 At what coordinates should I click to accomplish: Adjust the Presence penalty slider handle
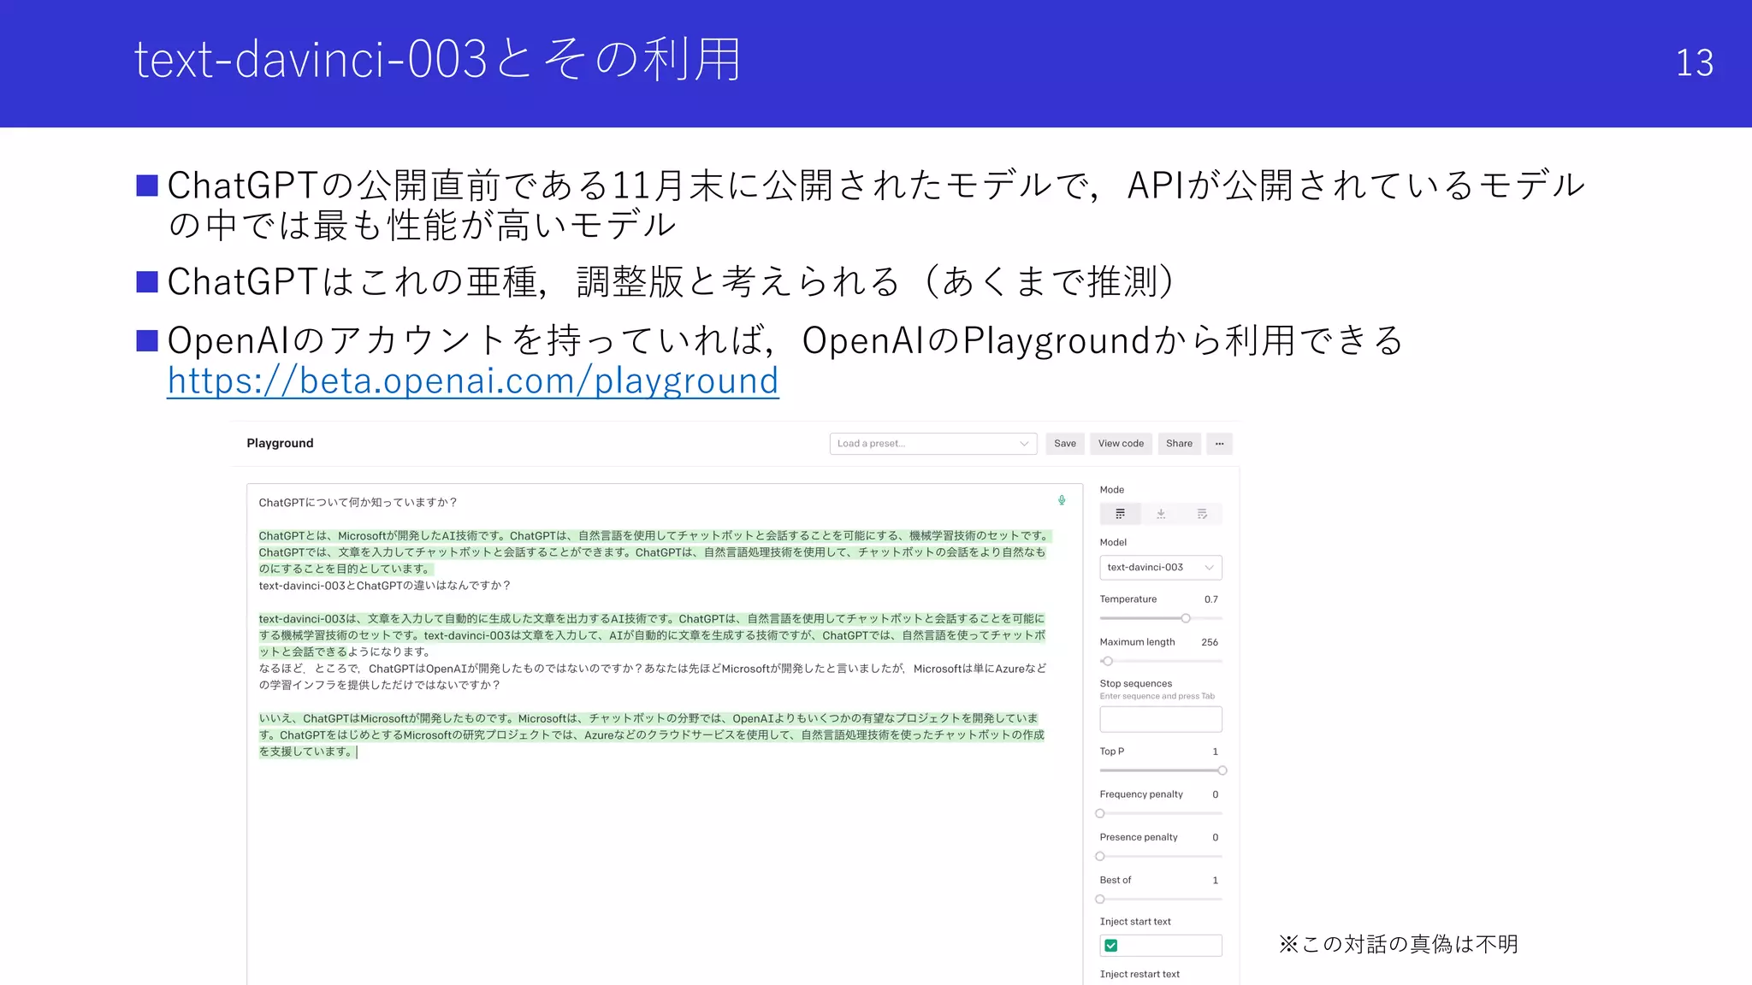click(1100, 856)
